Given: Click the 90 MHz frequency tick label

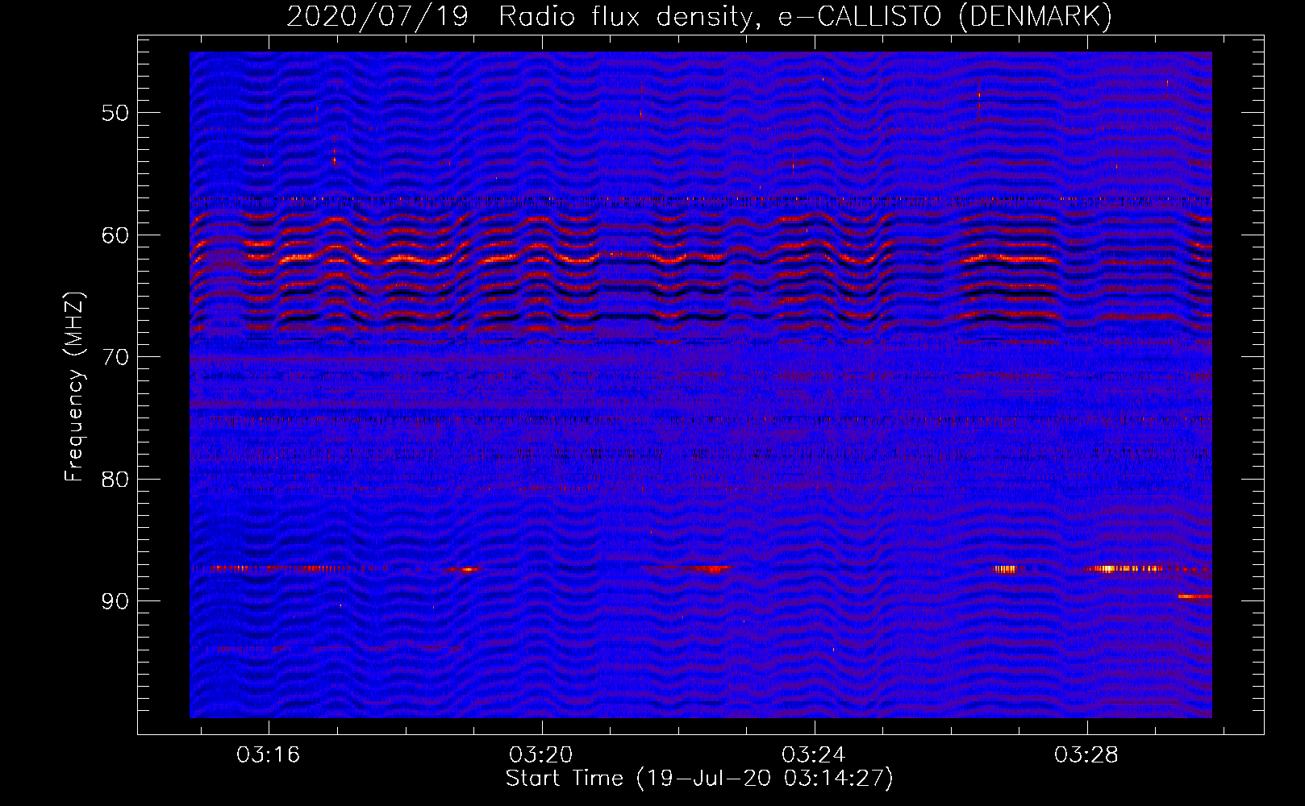Looking at the screenshot, I should (x=115, y=601).
